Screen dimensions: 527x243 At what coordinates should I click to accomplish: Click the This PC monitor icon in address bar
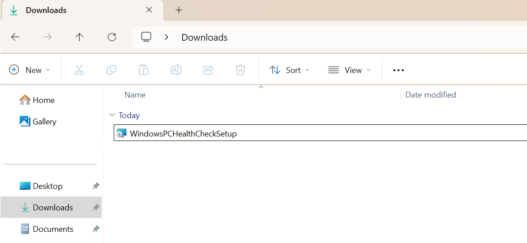(146, 37)
